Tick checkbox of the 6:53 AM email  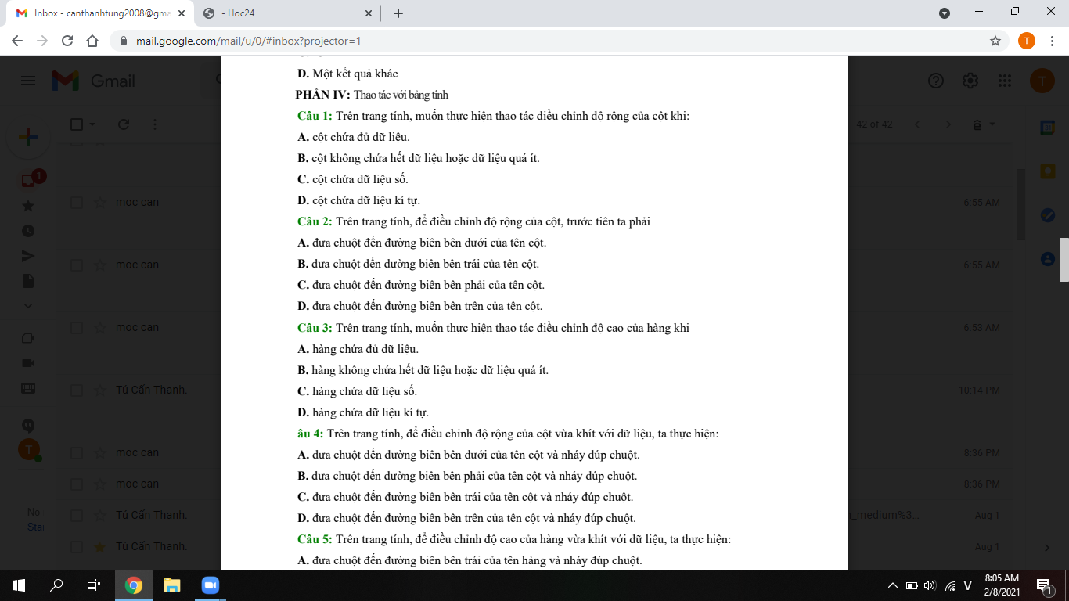[77, 327]
